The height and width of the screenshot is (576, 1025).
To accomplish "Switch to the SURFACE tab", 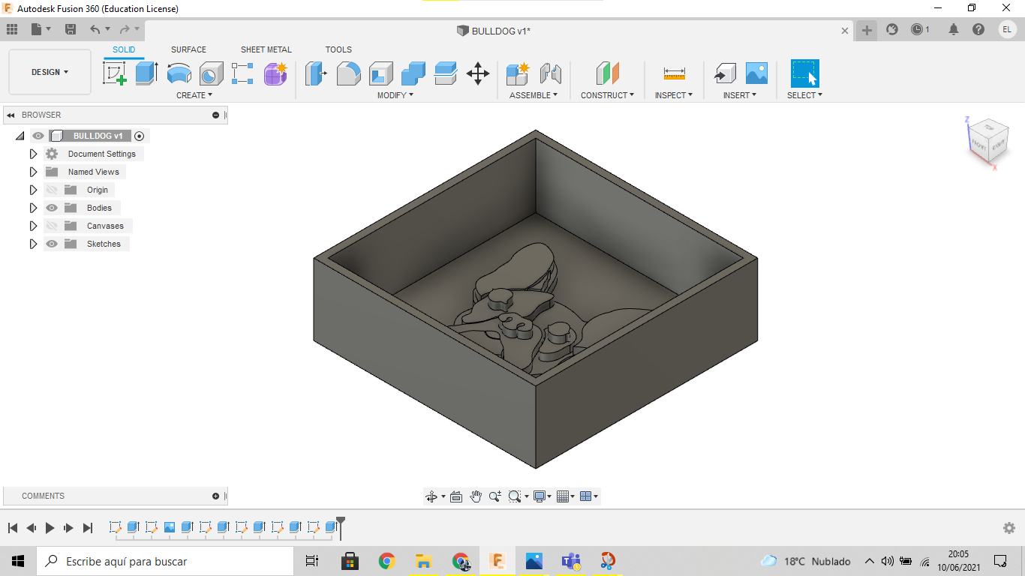I will [x=188, y=49].
